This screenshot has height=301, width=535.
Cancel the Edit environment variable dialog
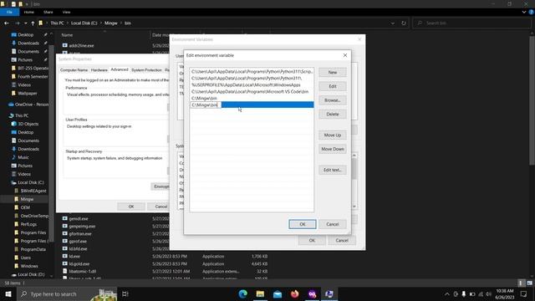coord(333,224)
